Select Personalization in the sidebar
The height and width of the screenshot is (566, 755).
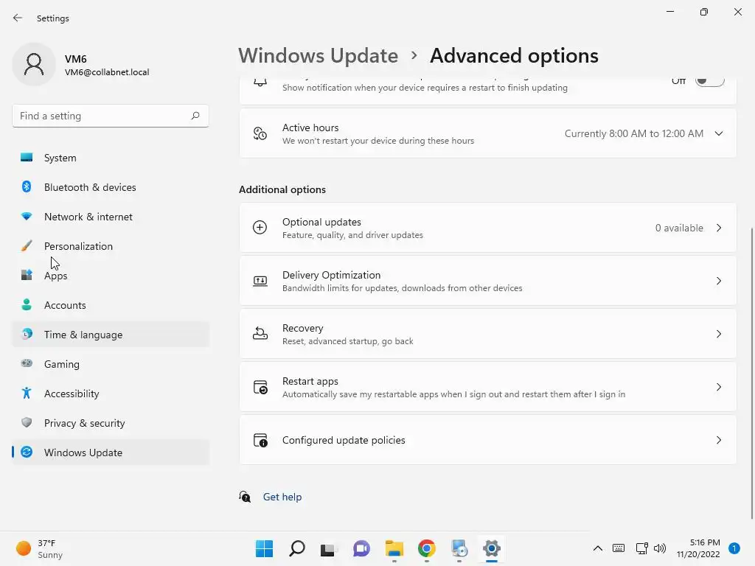click(x=111, y=246)
